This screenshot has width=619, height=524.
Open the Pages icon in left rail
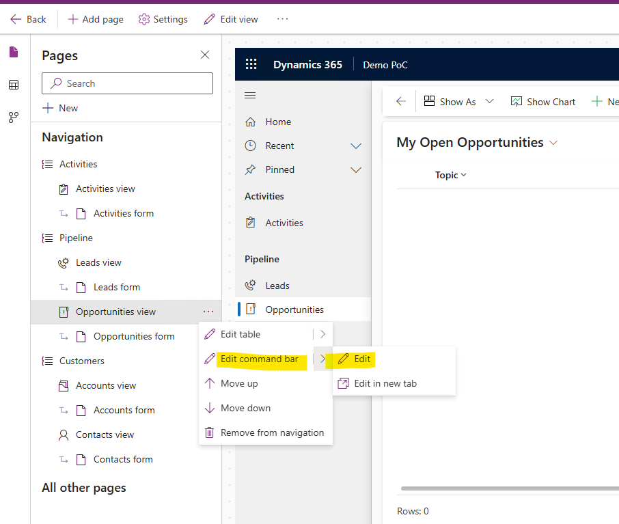pyautogui.click(x=14, y=52)
